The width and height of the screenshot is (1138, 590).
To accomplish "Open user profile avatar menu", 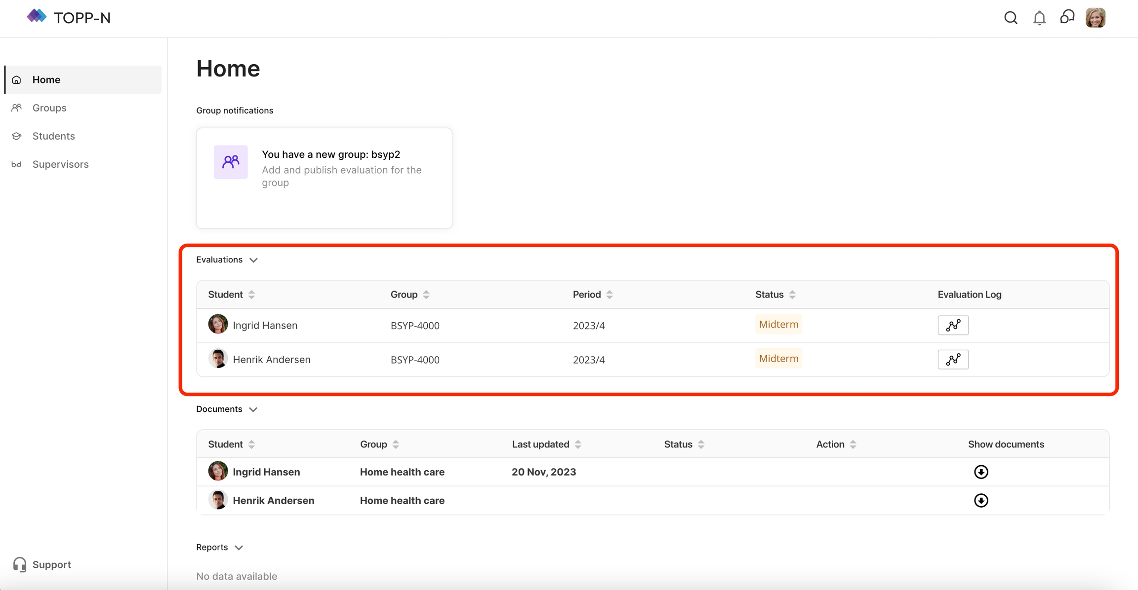I will [x=1095, y=18].
